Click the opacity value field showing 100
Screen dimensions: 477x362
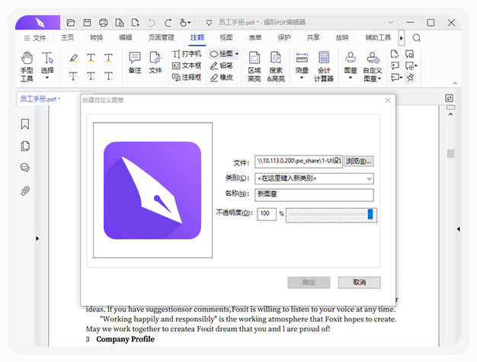[x=267, y=214]
